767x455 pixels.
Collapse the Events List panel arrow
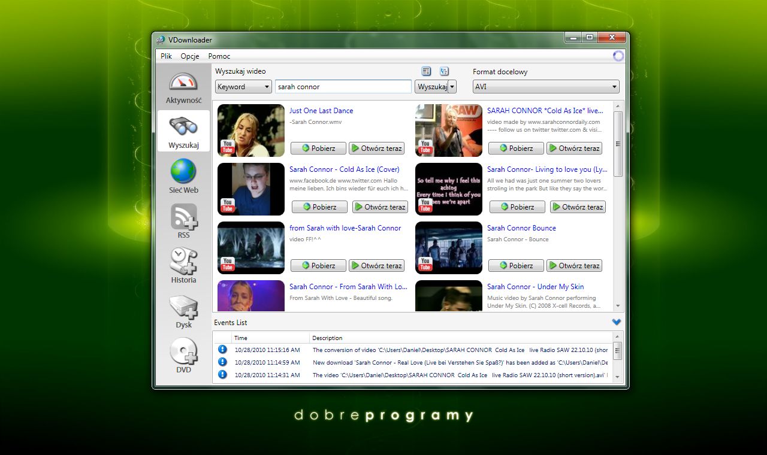click(x=617, y=322)
